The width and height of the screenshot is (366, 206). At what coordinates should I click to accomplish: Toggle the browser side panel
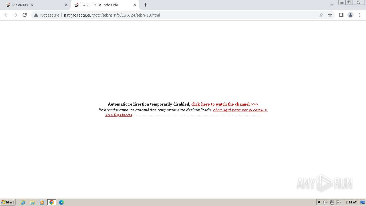[x=341, y=15]
